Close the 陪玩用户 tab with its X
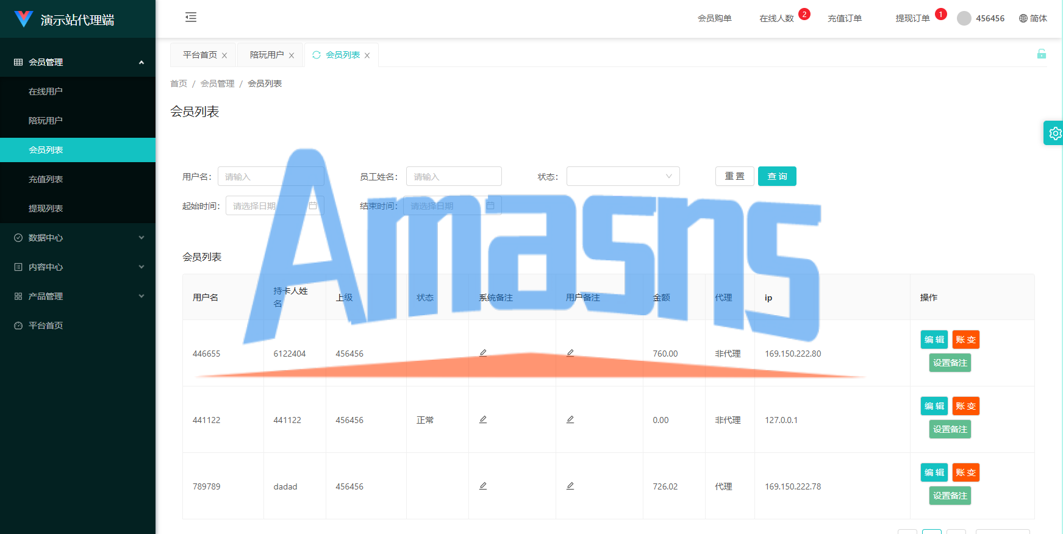Viewport: 1063px width, 534px height. pos(292,55)
